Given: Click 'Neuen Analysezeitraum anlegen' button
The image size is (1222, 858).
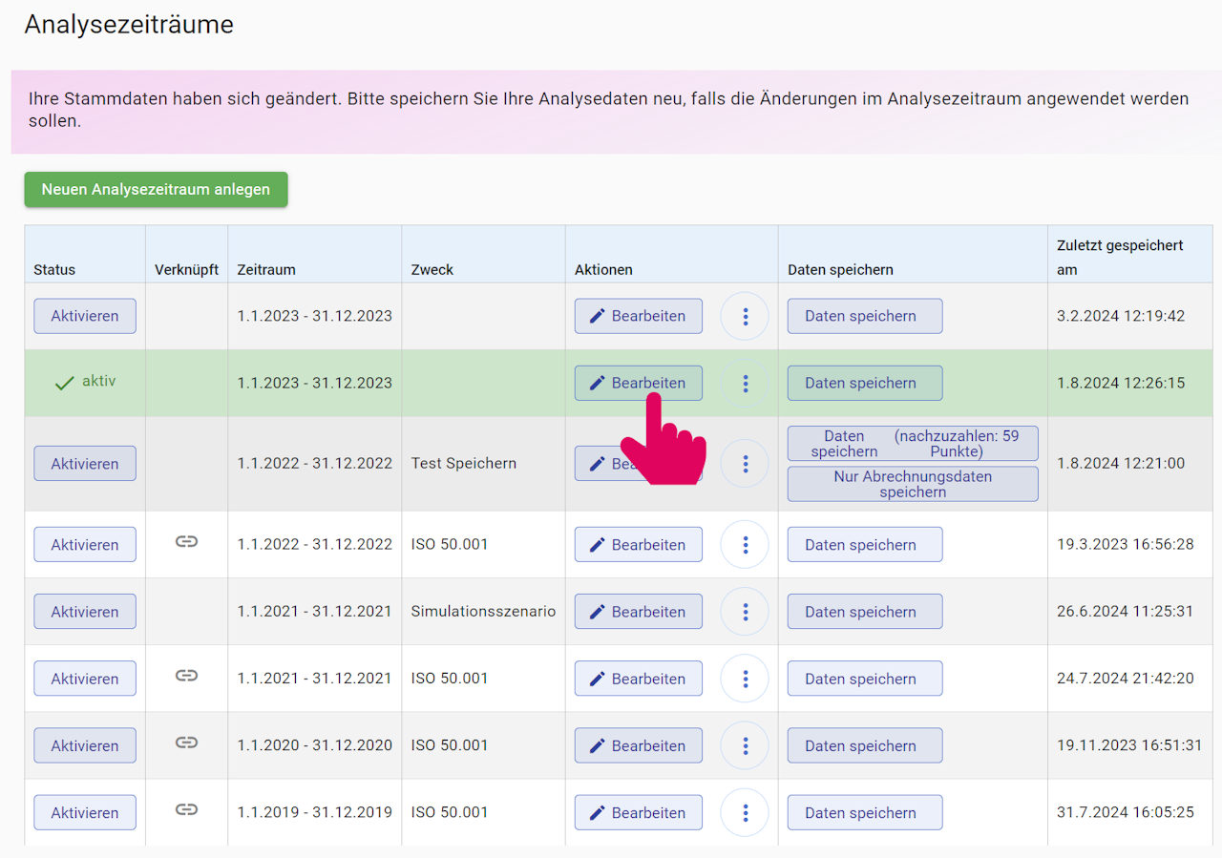Looking at the screenshot, I should (x=156, y=190).
